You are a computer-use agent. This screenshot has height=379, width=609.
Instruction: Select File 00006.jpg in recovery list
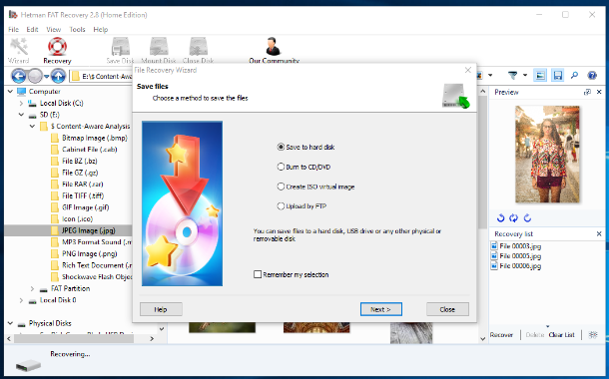[516, 266]
